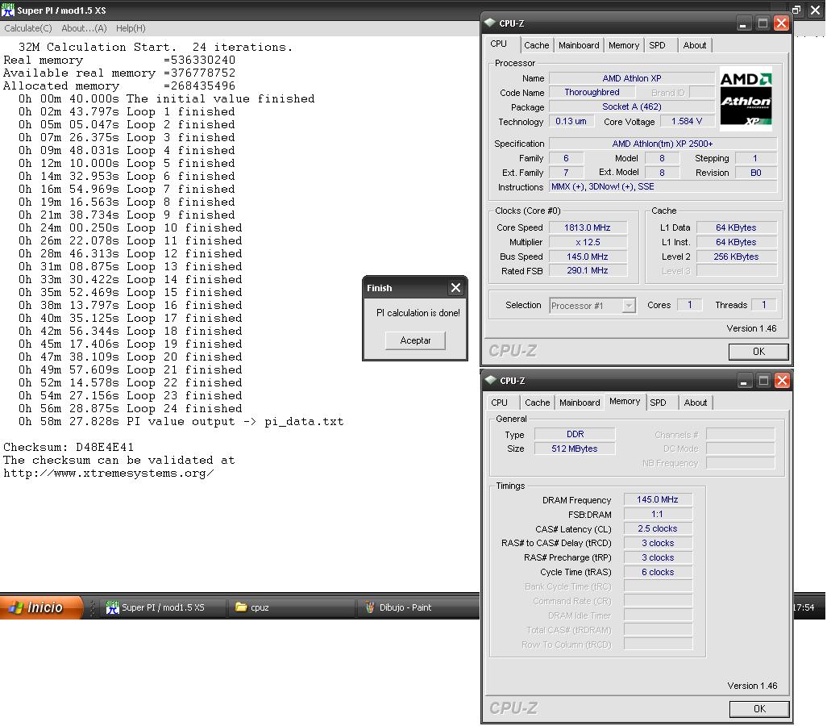This screenshot has width=827, height=726.
Task: Click the Core Voltage 1.584 V value
Action: 687,122
